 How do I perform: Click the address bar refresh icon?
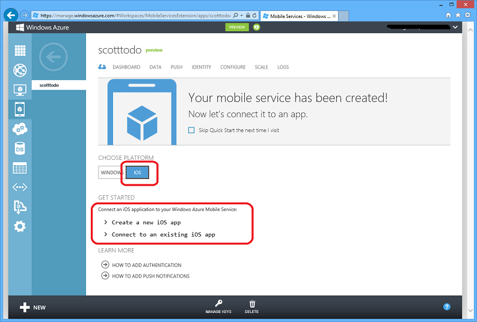tap(254, 15)
